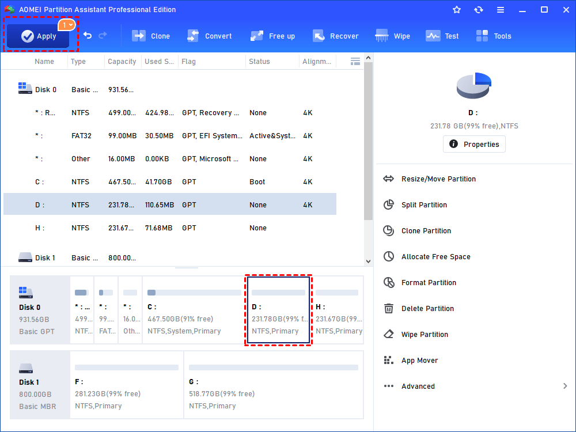The height and width of the screenshot is (432, 576).
Task: Select the Wipe toolbar icon
Action: pyautogui.click(x=393, y=36)
